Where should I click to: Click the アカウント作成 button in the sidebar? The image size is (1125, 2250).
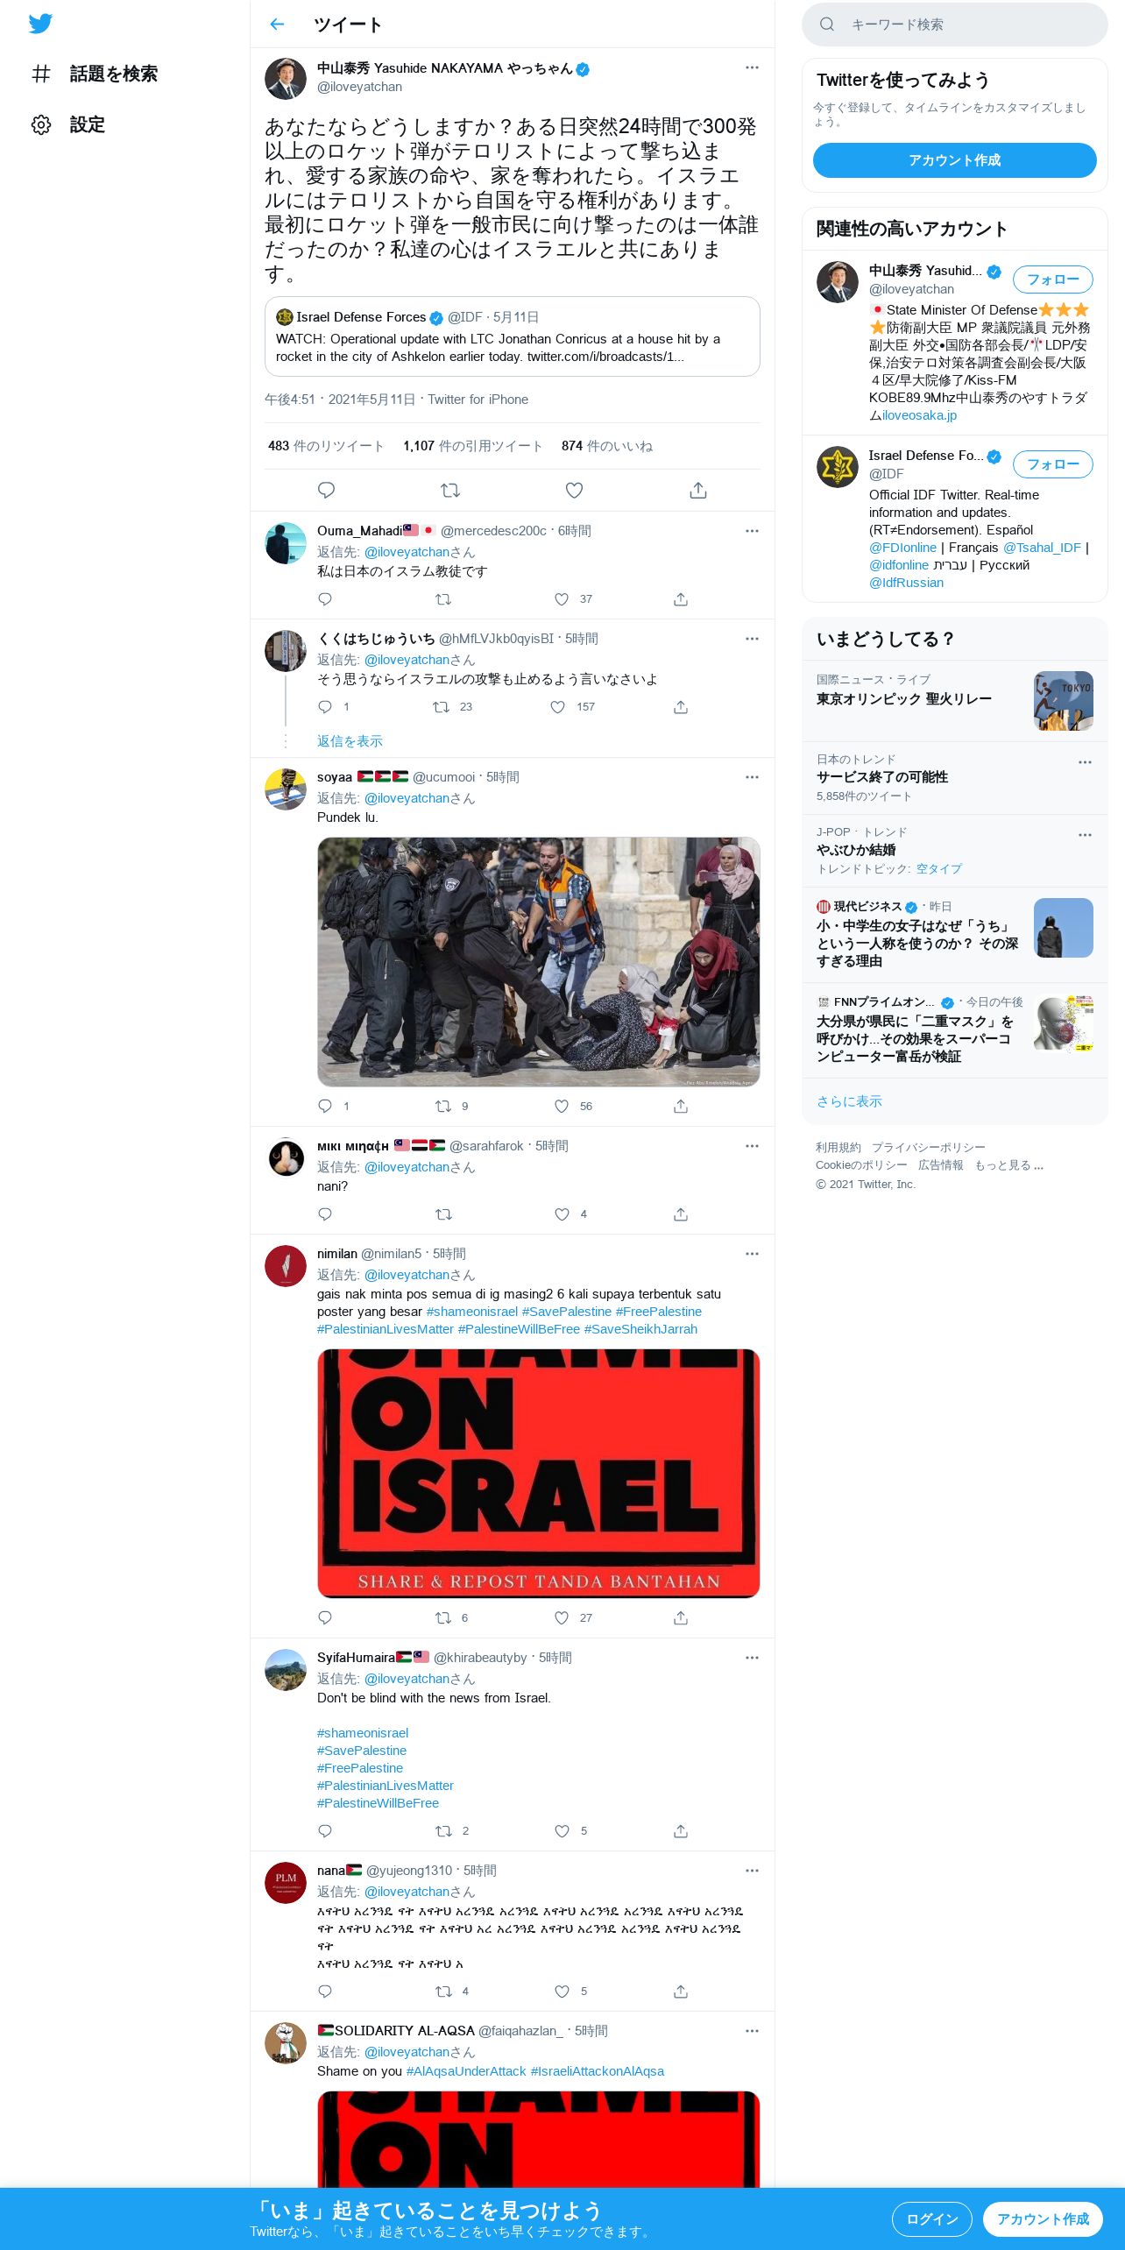click(x=954, y=160)
